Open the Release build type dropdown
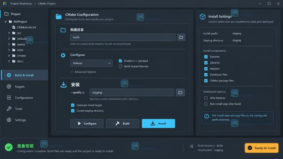The width and height of the screenshot is (283, 159). click(x=92, y=63)
